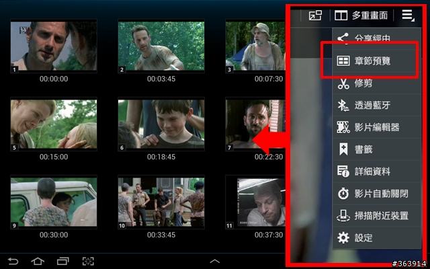The width and height of the screenshot is (430, 269).
Task: Select timestamp text 00:15:00
Action: (x=54, y=157)
